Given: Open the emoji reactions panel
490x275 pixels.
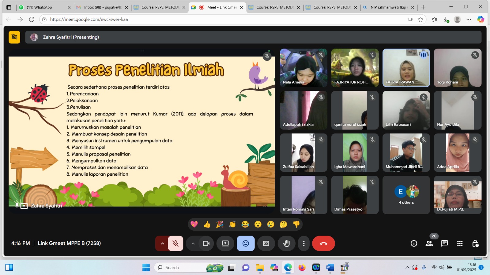Looking at the screenshot, I should [x=246, y=244].
